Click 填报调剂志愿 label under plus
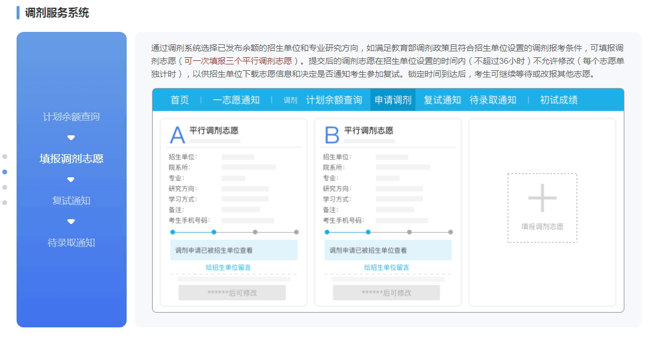This screenshot has height=338, width=648. point(542,226)
